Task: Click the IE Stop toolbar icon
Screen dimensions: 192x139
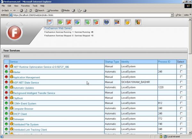Action: coord(21,11)
